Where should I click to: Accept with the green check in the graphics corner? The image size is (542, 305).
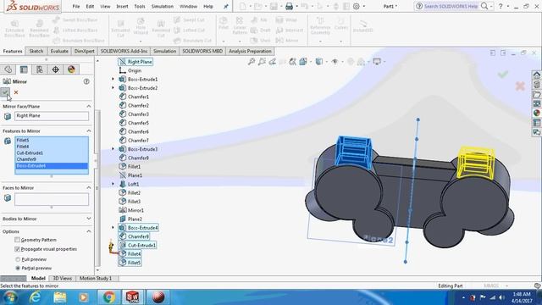pos(503,74)
